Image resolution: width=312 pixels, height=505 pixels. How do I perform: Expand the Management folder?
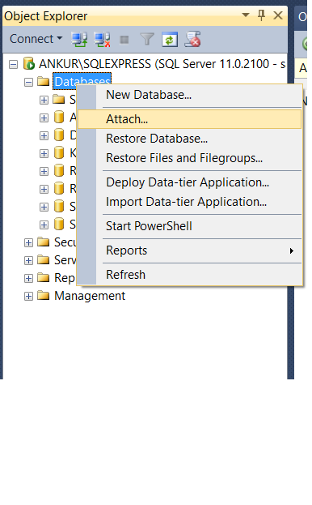point(28,296)
